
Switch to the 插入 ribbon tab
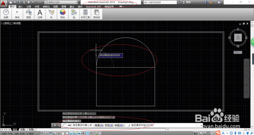21,6
